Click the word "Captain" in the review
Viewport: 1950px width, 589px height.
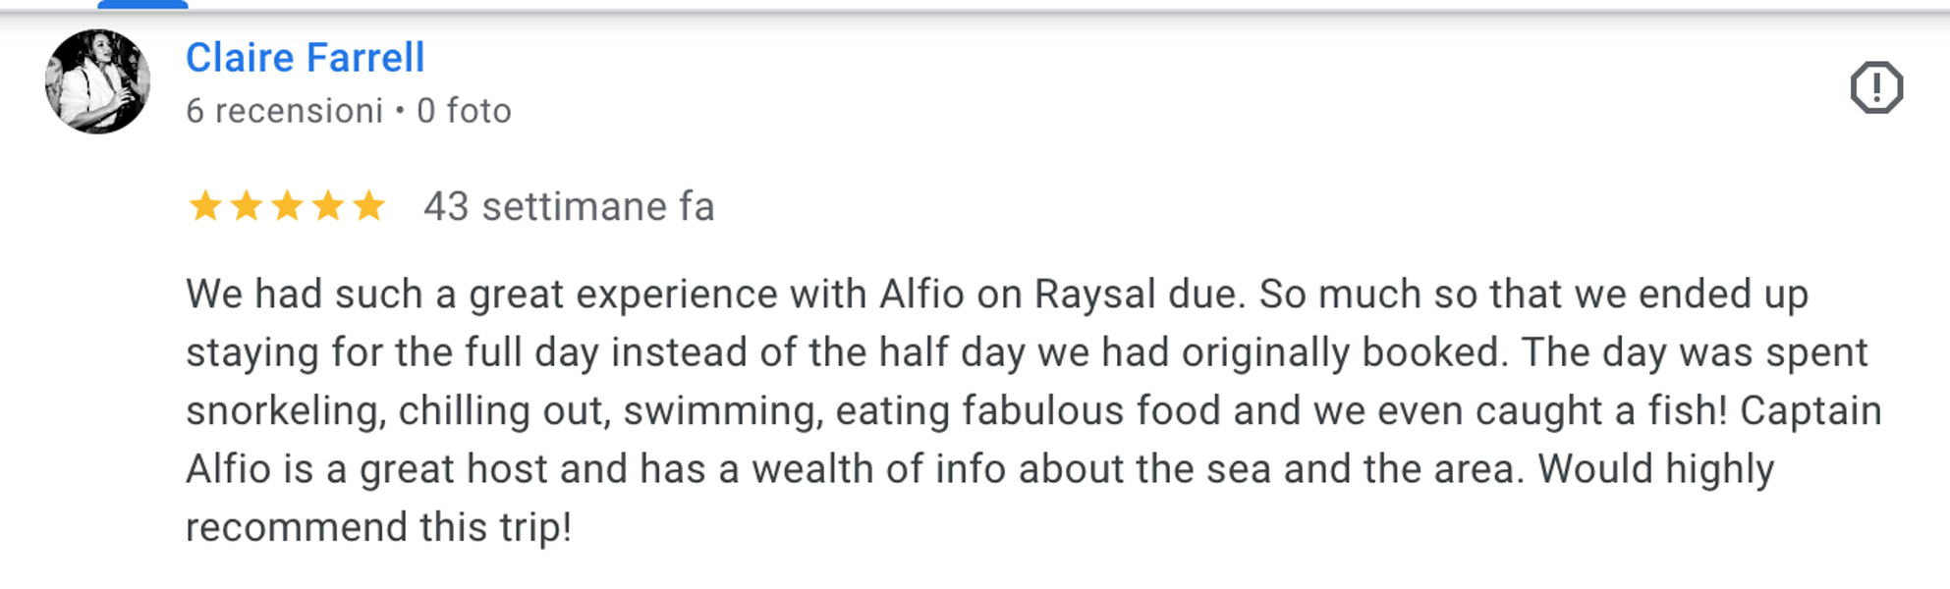[1811, 411]
